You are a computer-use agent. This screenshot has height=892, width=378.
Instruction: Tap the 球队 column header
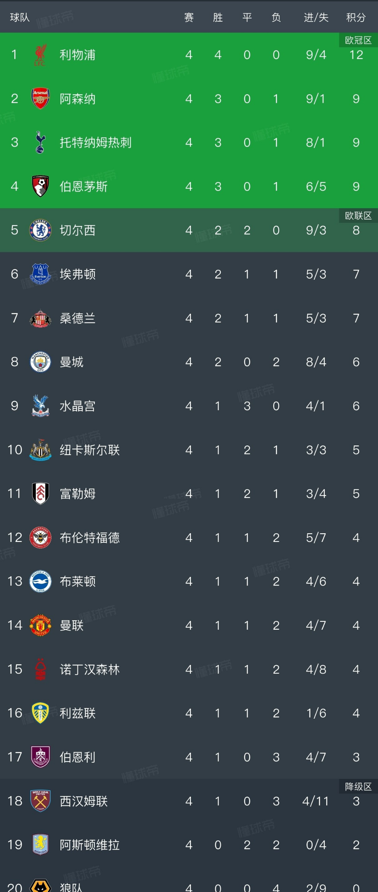pyautogui.click(x=20, y=17)
